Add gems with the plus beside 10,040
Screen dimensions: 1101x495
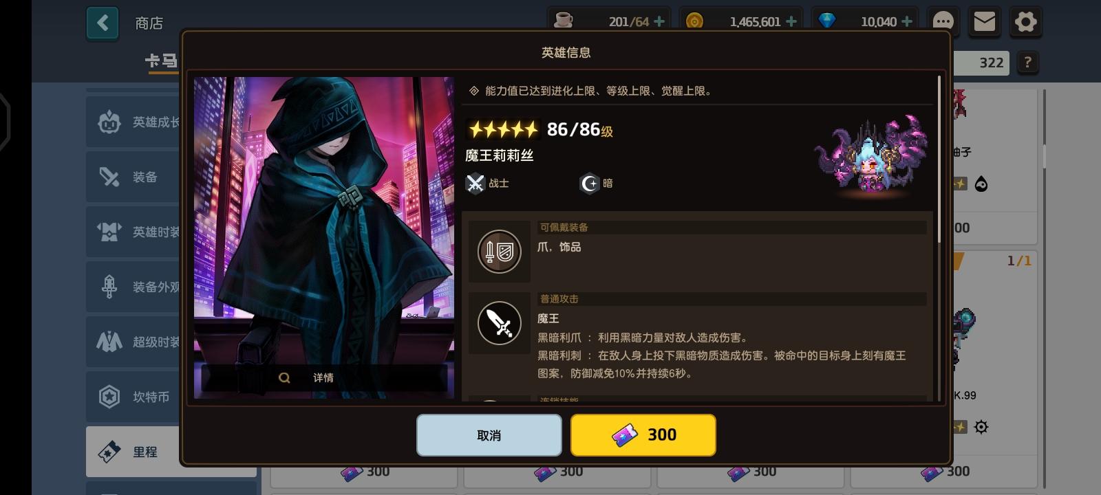(907, 21)
